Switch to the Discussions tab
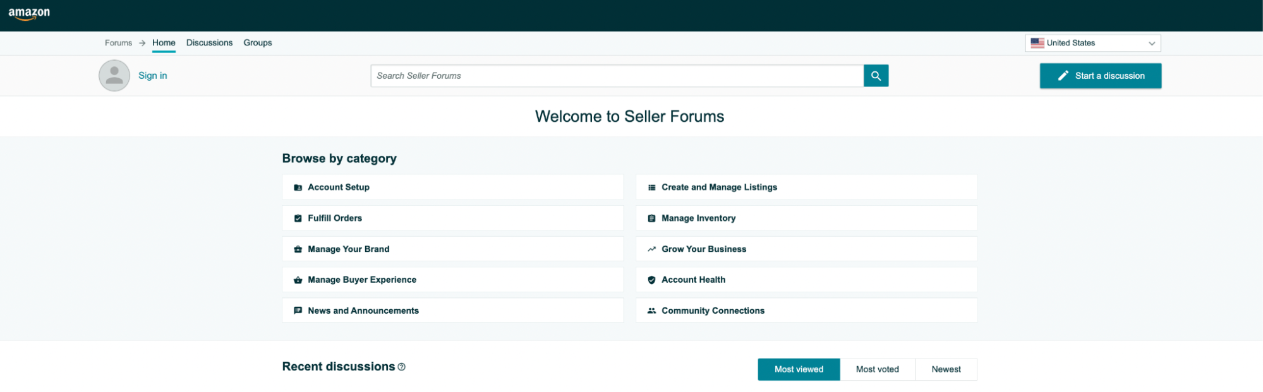 [209, 43]
